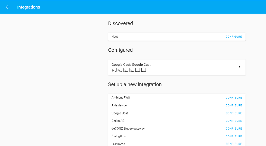
Task: Click the first cast device icon
Action: pos(114,70)
